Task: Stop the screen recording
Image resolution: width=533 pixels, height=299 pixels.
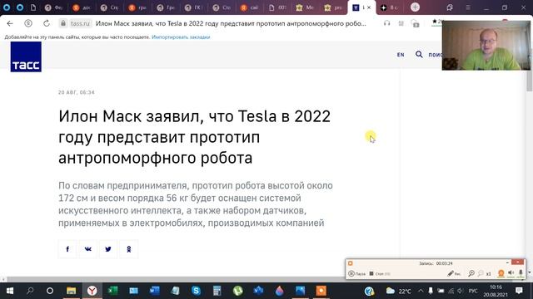Action: pyautogui.click(x=380, y=273)
